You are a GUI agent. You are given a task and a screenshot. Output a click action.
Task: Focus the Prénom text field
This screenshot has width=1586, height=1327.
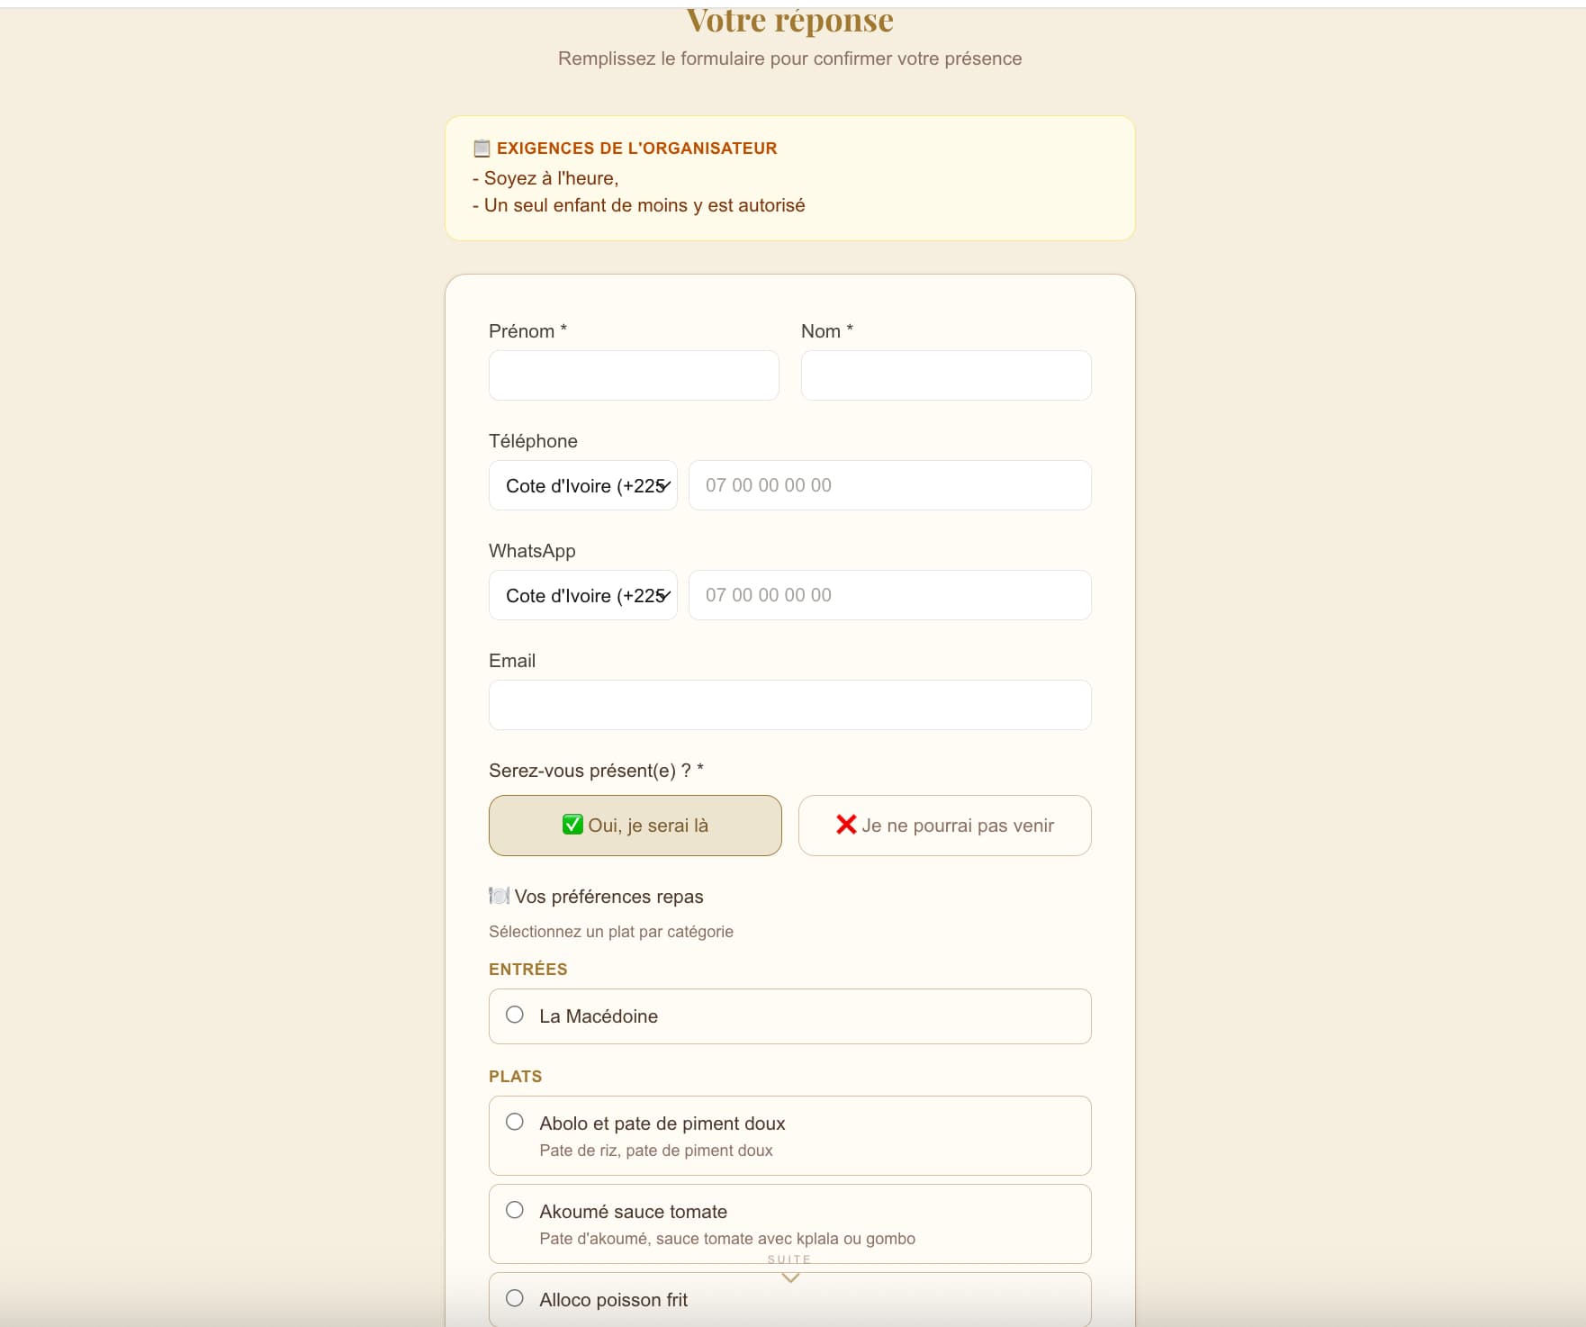click(634, 375)
